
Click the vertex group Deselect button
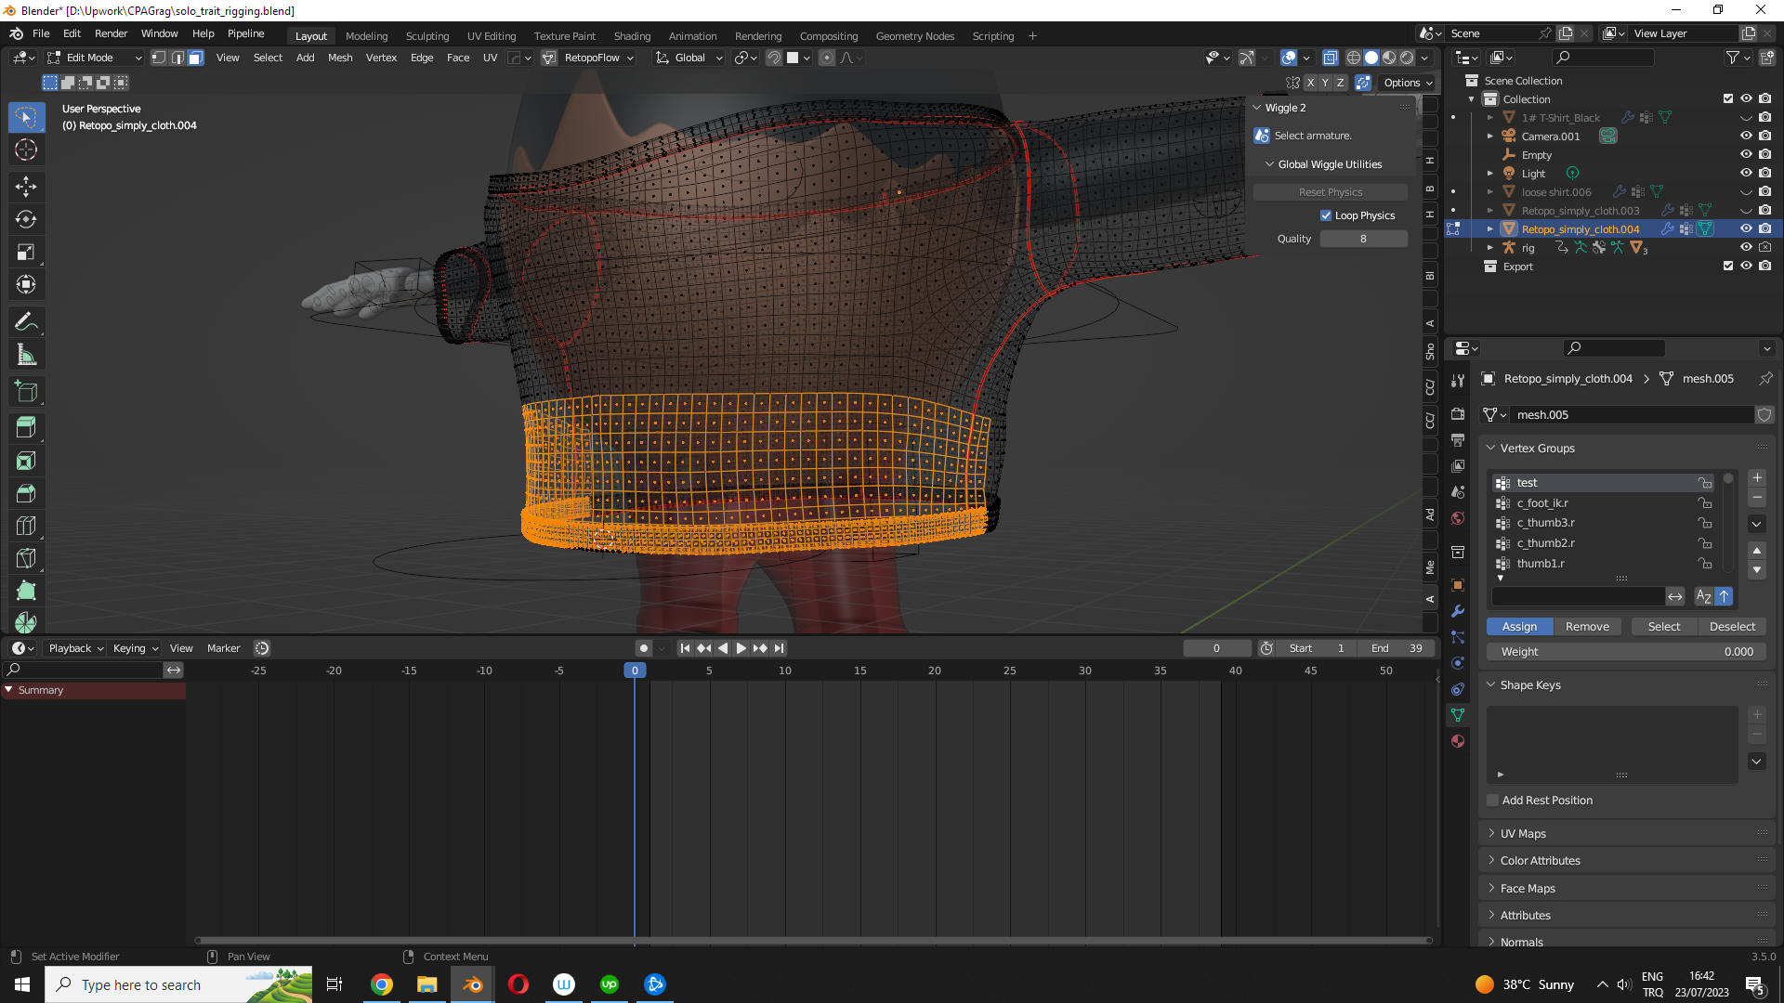click(1732, 627)
